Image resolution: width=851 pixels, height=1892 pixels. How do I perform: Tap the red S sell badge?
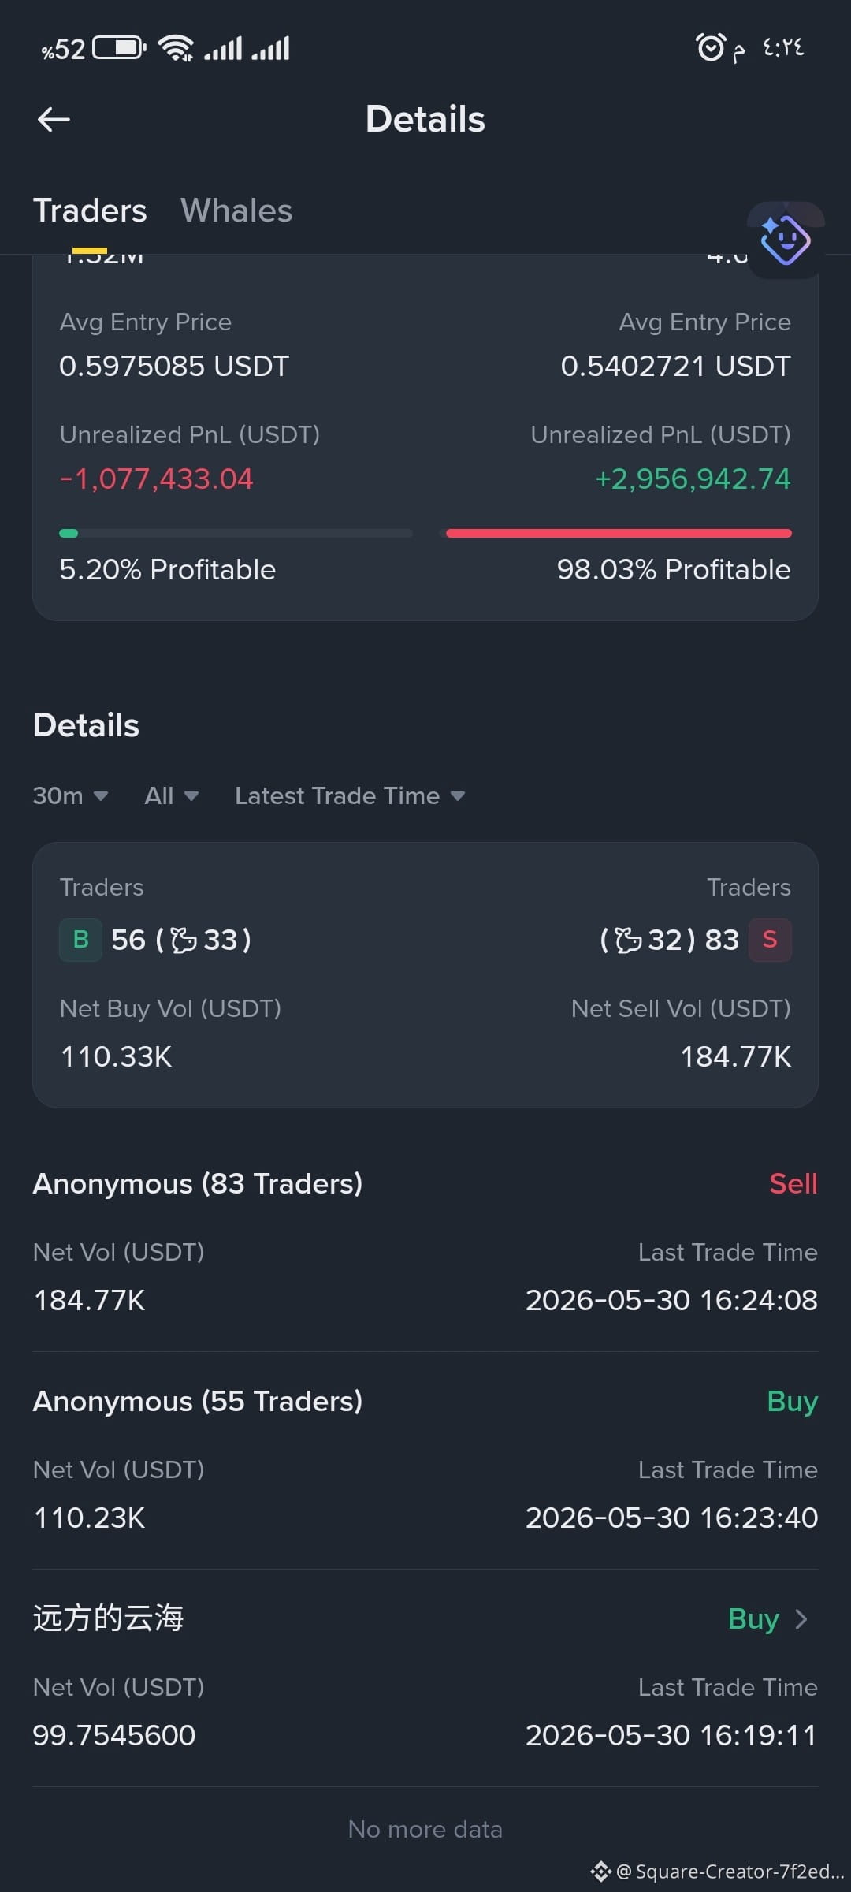pyautogui.click(x=770, y=940)
